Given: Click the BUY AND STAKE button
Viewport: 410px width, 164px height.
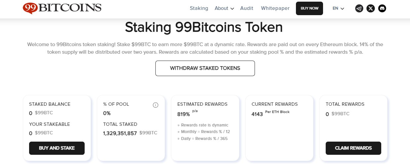Looking at the screenshot, I should 57,148.
